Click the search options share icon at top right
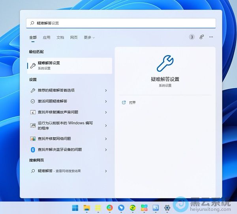This screenshot has height=214, width=237. click(x=201, y=37)
